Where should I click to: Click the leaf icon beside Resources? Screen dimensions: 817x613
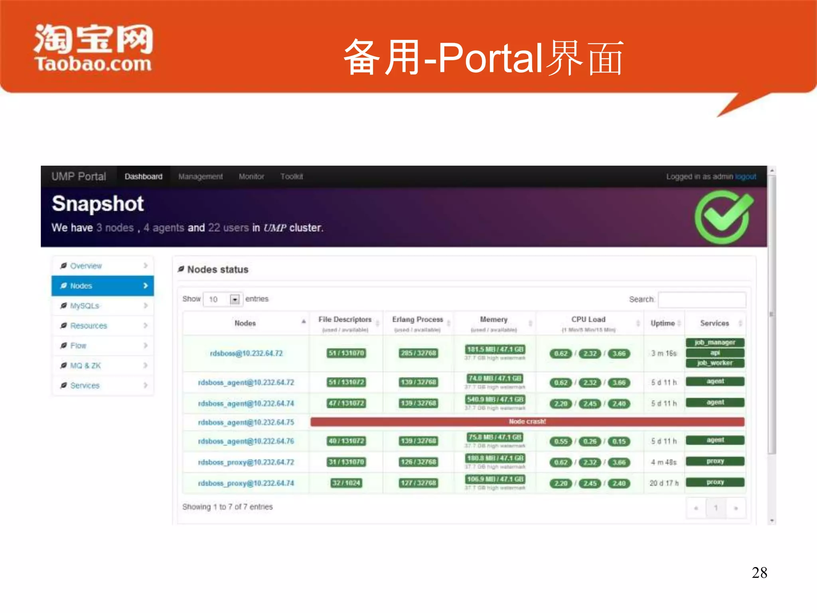point(63,326)
